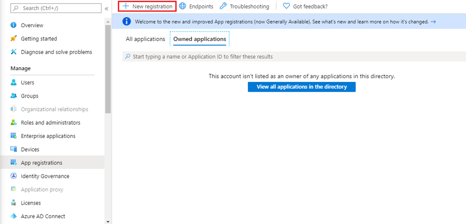Click the Endpoints globe icon

183,6
